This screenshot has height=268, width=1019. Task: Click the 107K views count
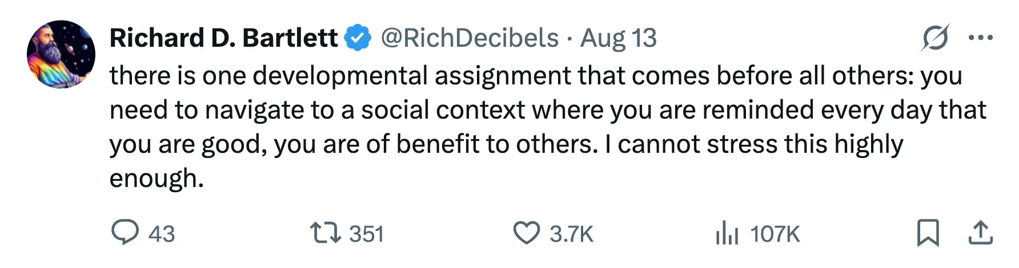point(775,234)
